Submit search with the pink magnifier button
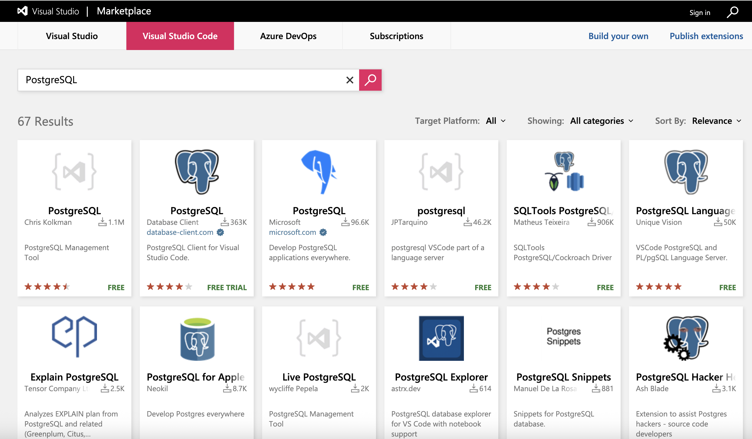 tap(370, 80)
